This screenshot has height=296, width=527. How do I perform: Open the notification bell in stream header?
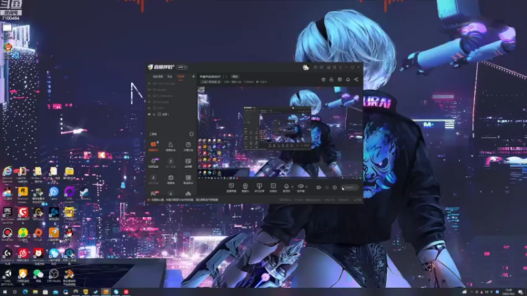348,79
